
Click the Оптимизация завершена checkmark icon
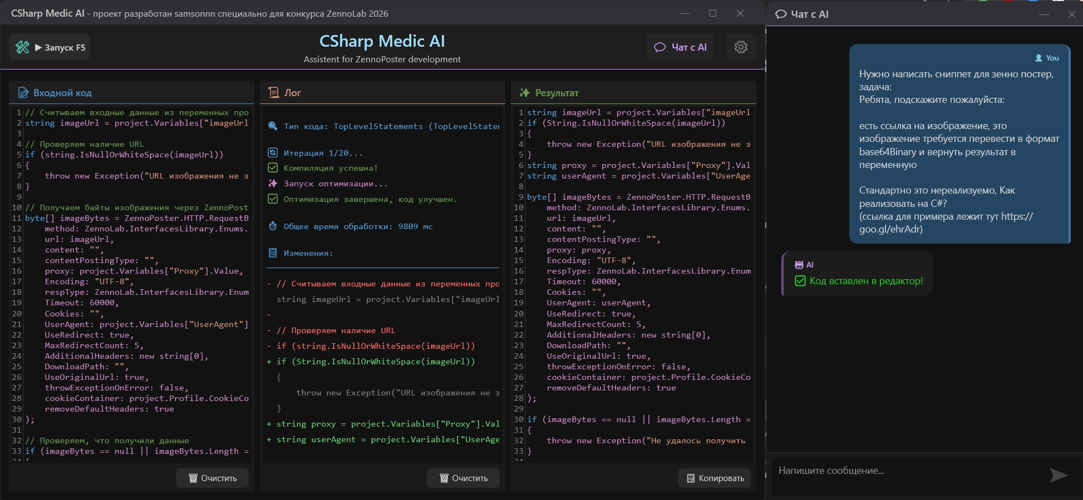tap(273, 199)
